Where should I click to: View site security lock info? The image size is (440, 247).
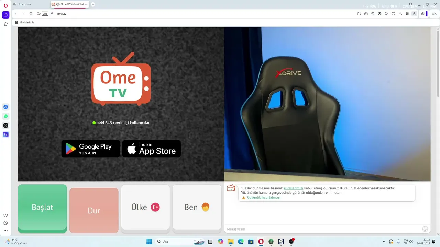tap(52, 14)
